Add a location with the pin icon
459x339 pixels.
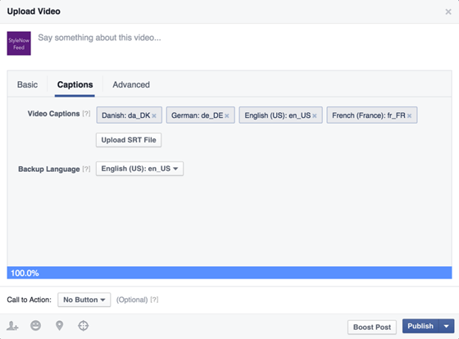[x=59, y=326]
